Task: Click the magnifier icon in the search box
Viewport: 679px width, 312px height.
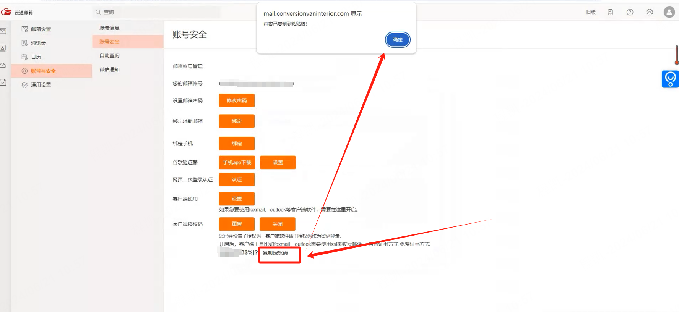Action: (x=98, y=12)
